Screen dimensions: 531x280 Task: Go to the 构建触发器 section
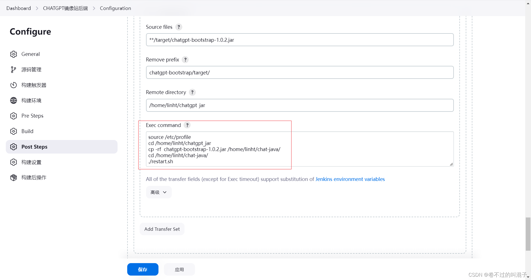point(61,85)
